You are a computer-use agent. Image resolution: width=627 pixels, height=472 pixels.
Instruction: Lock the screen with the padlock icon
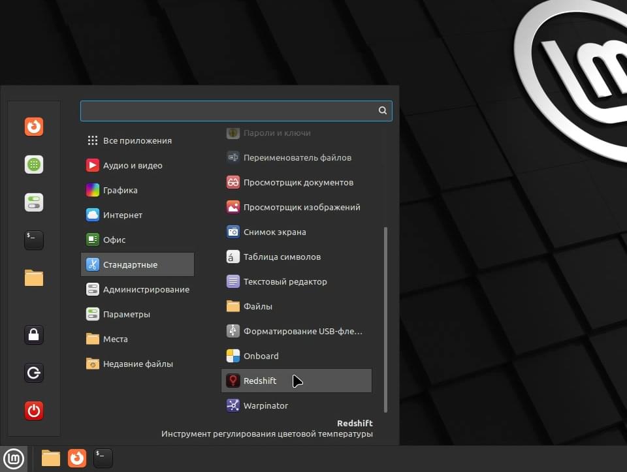click(34, 335)
